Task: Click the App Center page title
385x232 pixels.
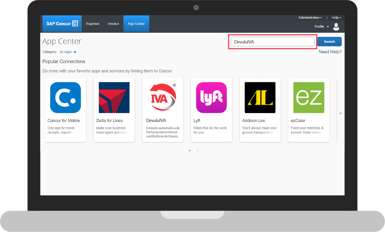Action: 62,41
